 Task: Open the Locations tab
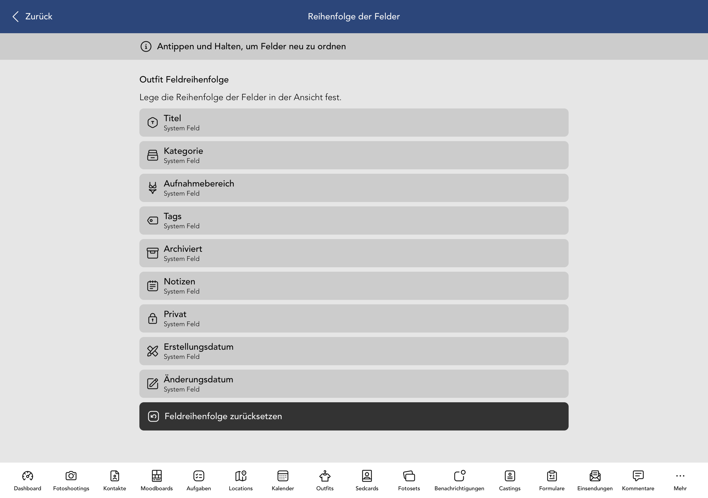coord(241,481)
